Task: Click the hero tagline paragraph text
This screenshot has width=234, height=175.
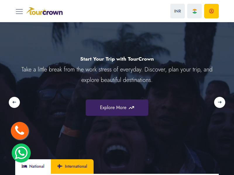Action: (x=117, y=75)
